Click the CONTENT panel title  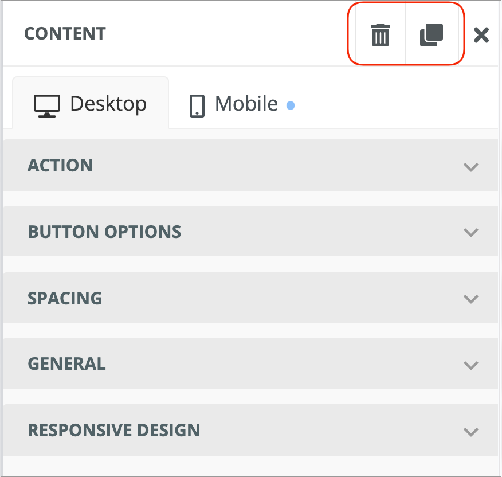pos(65,33)
